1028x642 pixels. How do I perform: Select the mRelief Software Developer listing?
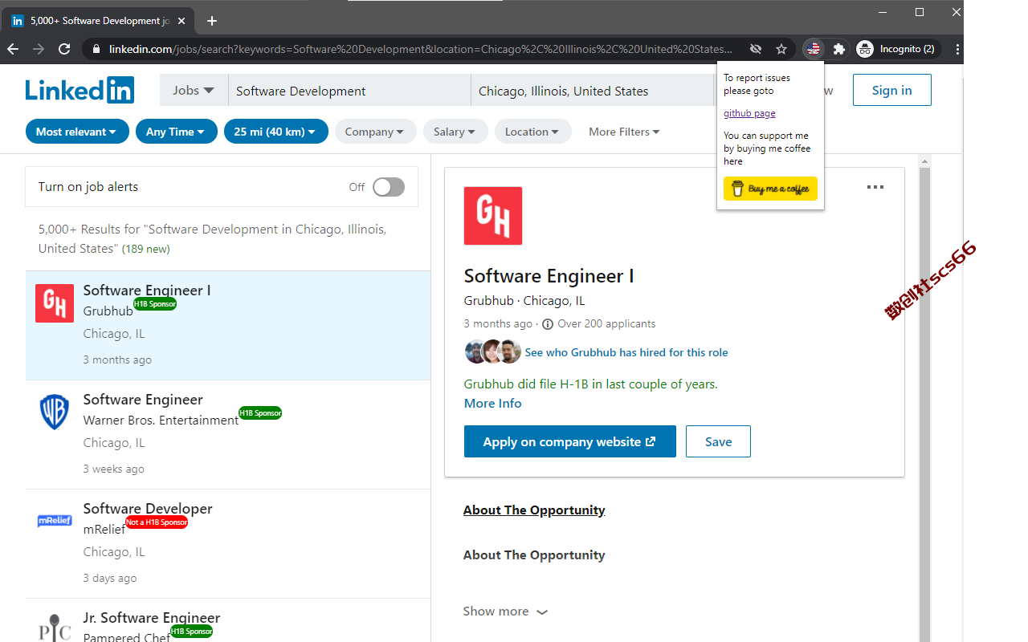[228, 543]
